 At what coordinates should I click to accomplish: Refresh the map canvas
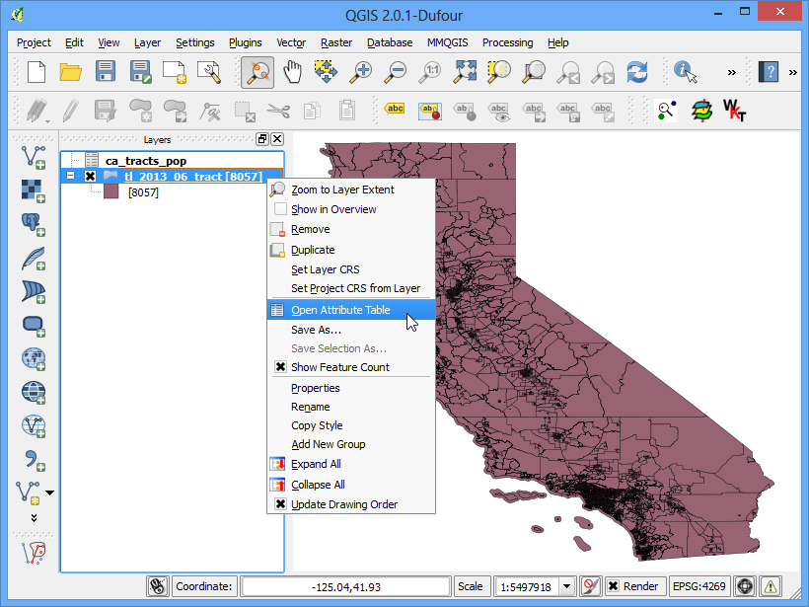click(x=637, y=72)
